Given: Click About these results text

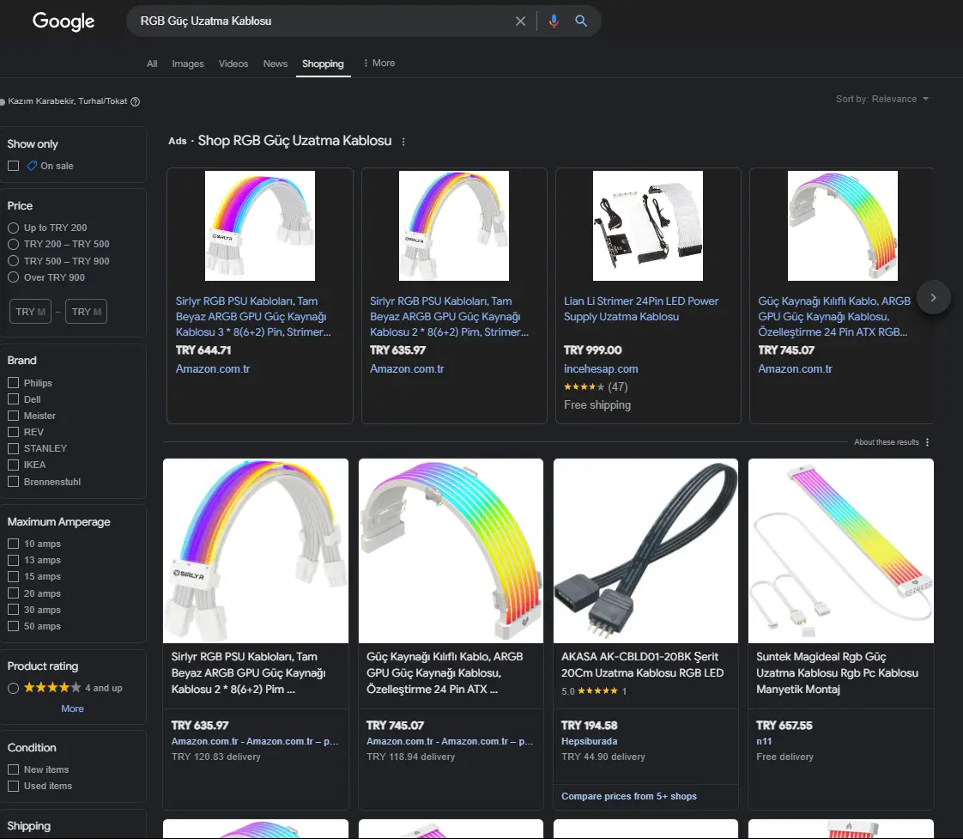Looking at the screenshot, I should [887, 442].
